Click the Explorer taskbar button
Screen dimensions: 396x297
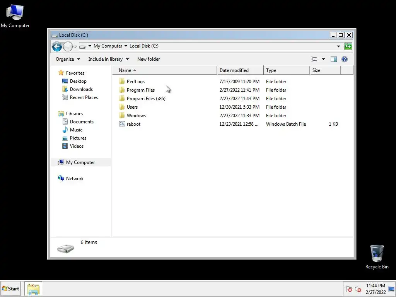(33, 289)
